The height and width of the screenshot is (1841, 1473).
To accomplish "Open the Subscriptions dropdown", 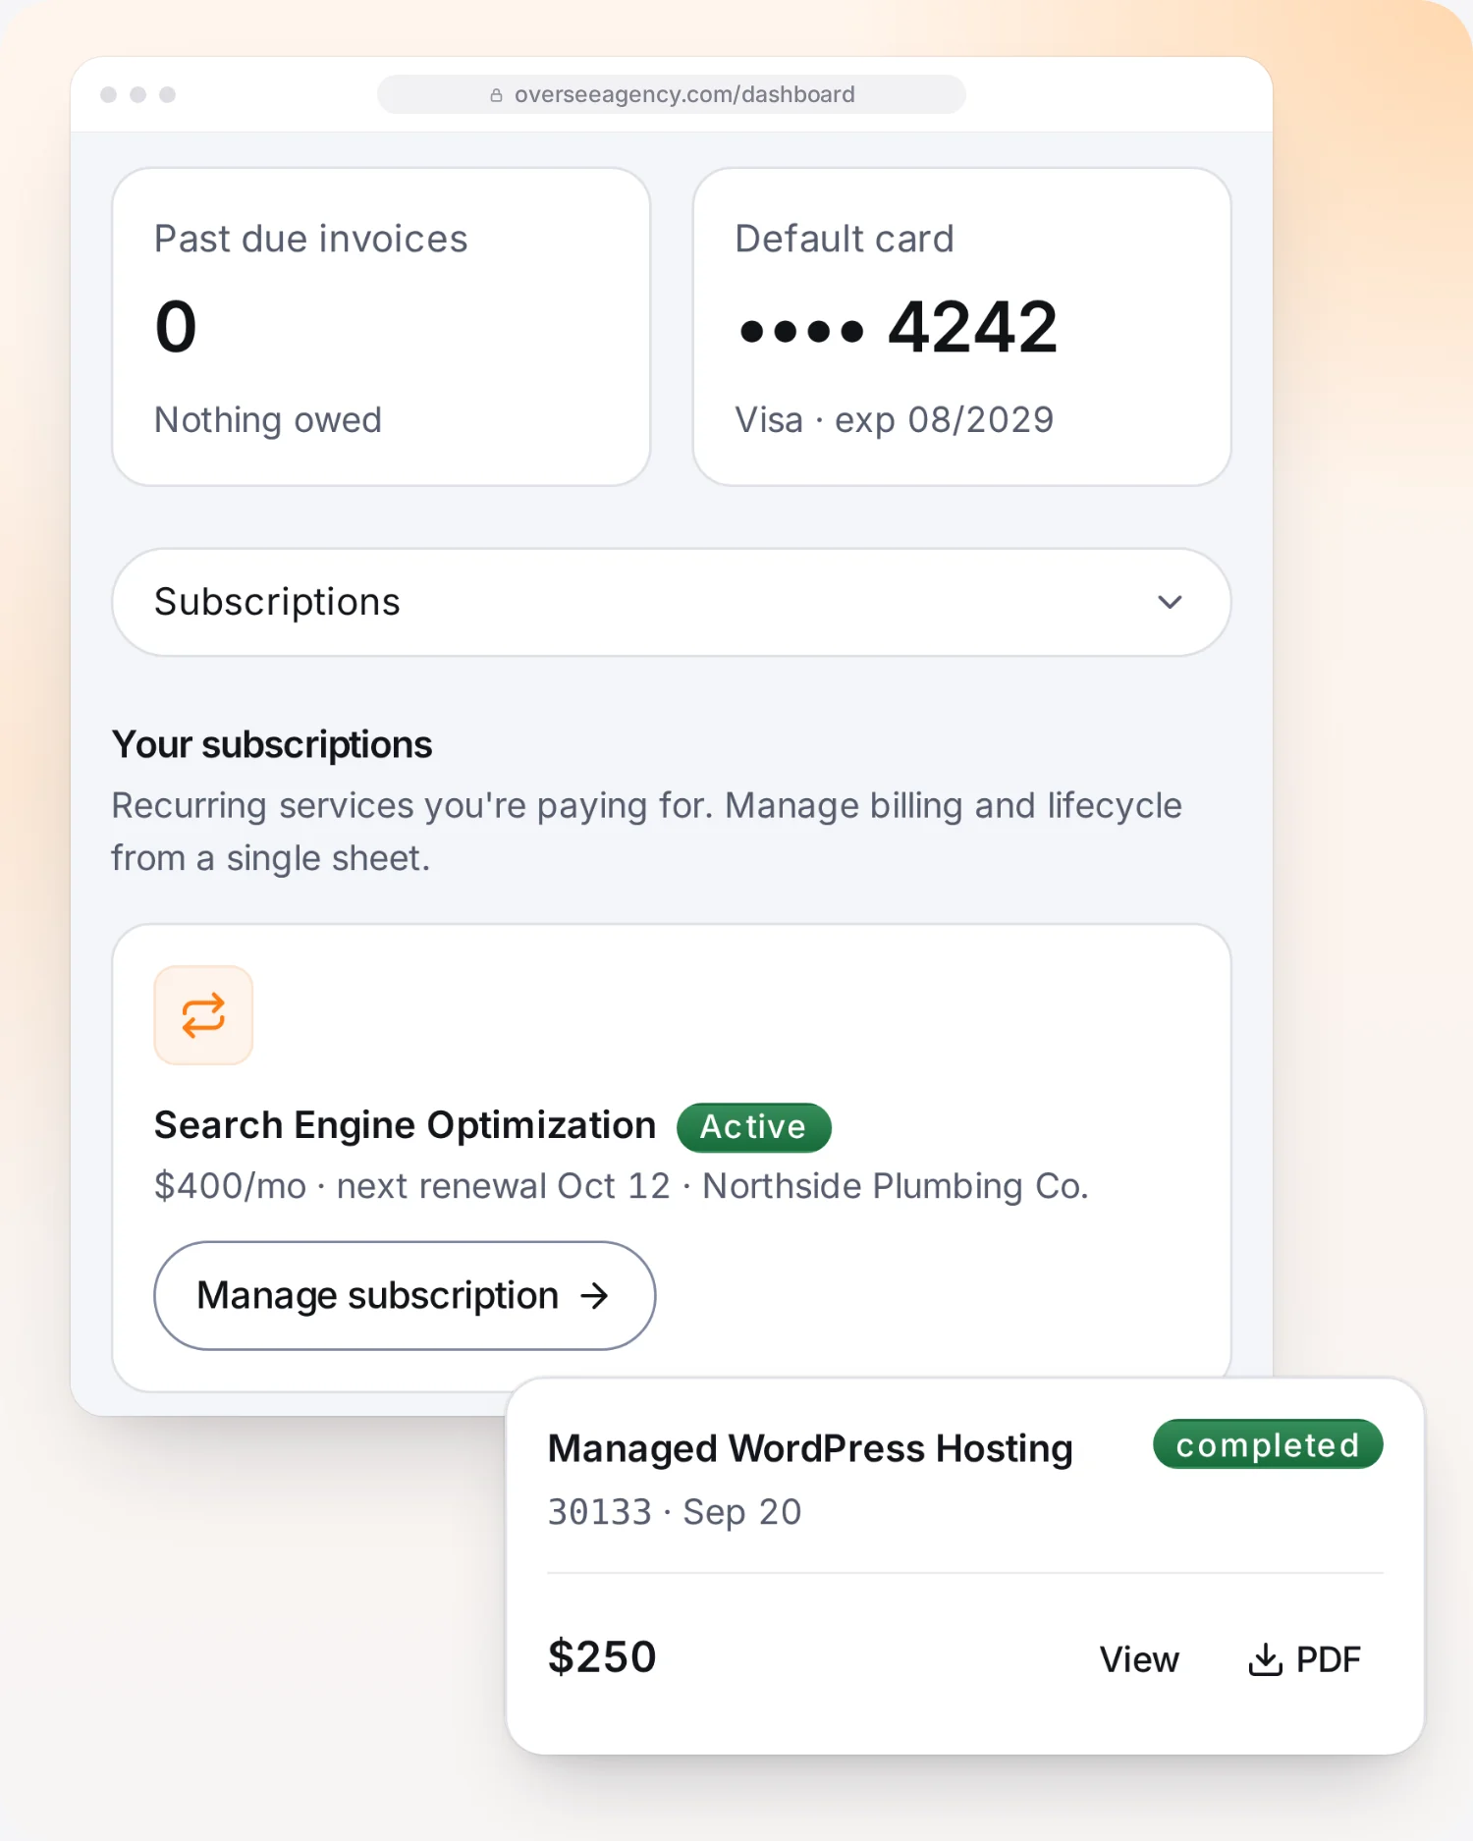I will pyautogui.click(x=672, y=602).
